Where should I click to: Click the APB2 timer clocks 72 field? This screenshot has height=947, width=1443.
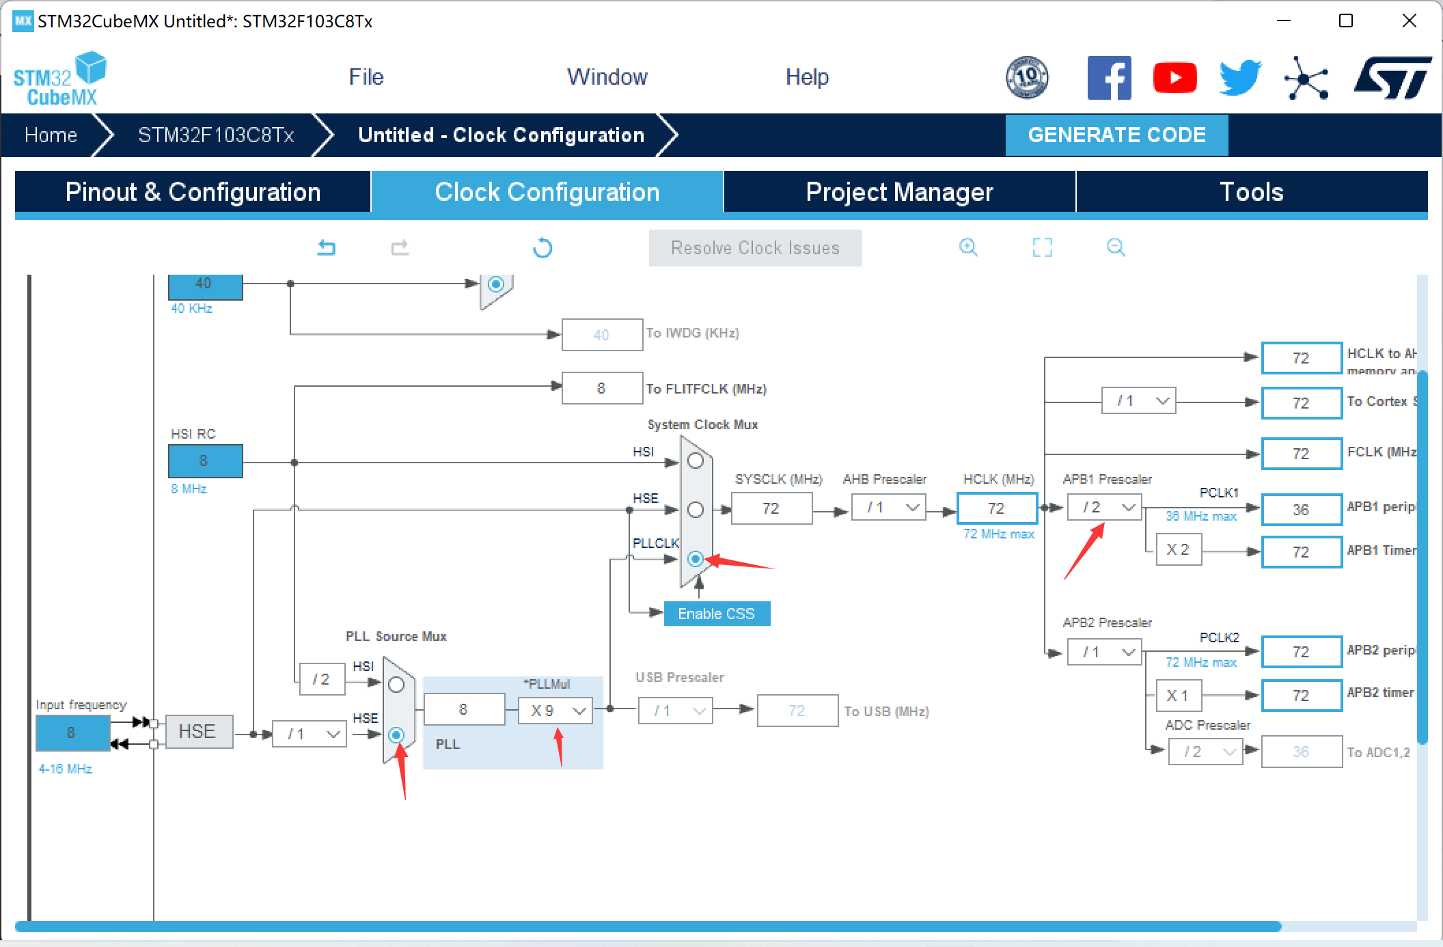1302,696
